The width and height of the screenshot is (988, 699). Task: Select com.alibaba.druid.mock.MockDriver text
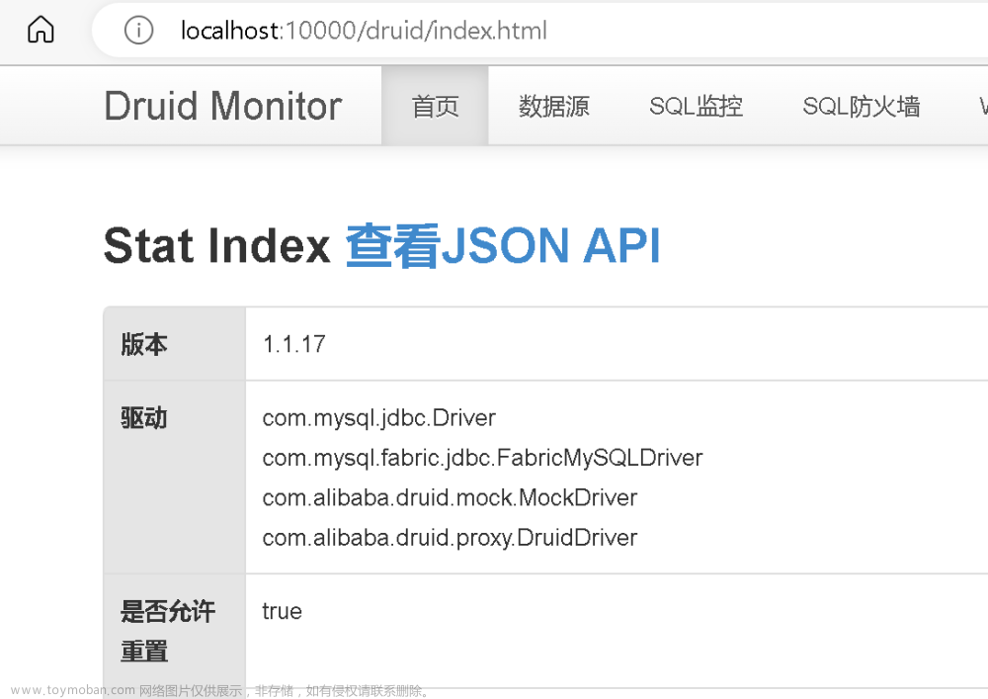[x=450, y=498]
